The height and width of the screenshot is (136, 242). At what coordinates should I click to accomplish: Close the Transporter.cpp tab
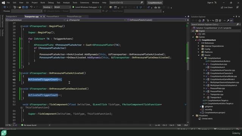[44, 17]
